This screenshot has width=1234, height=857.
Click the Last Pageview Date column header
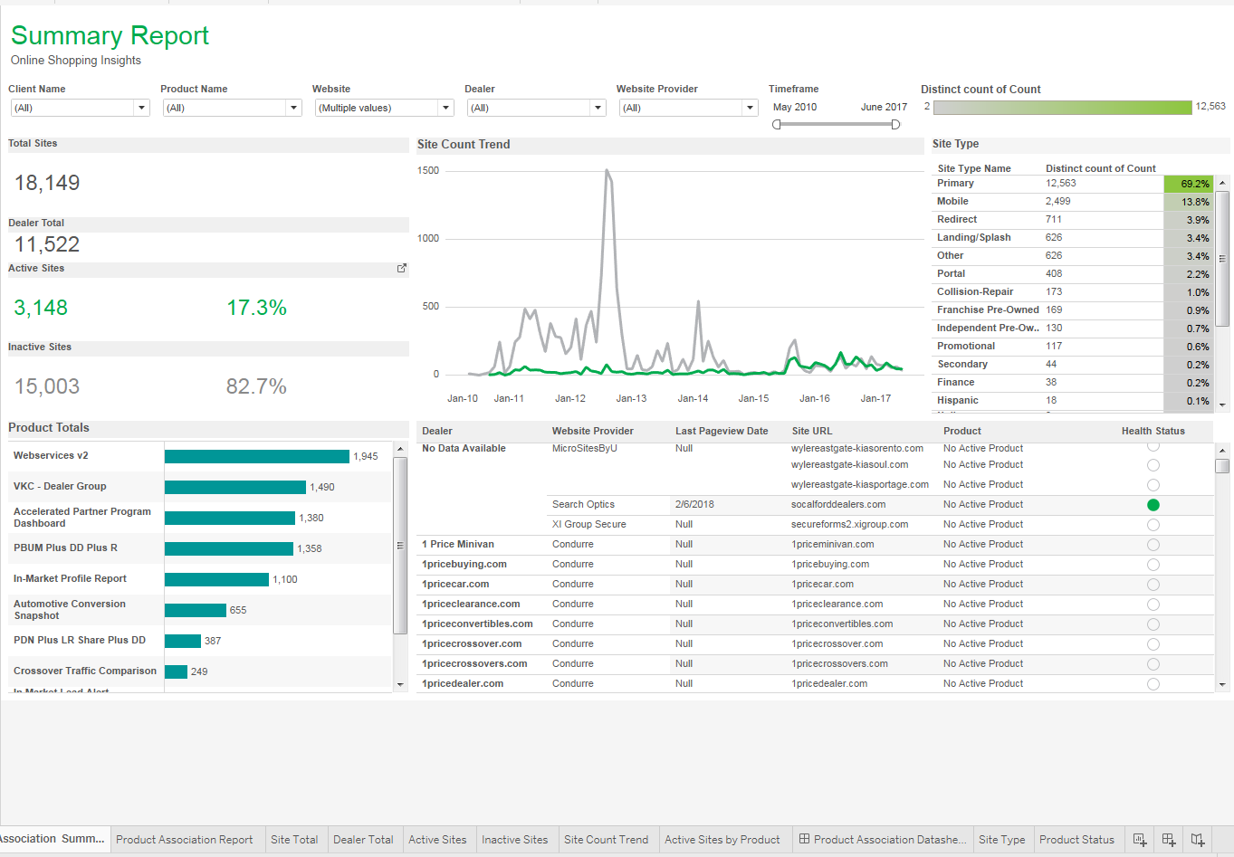pyautogui.click(x=722, y=431)
